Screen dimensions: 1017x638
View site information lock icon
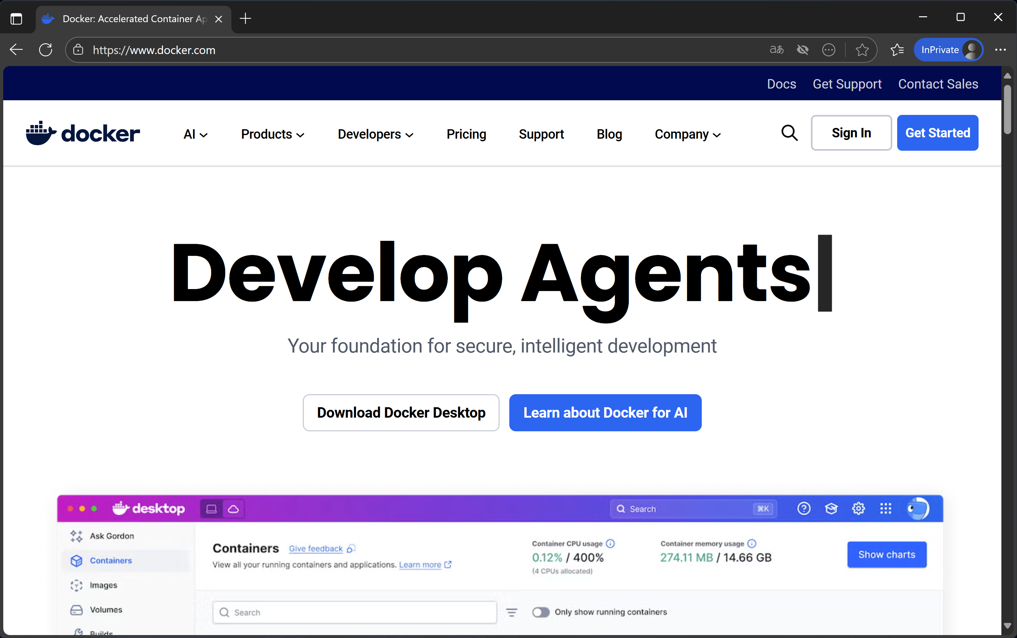[78, 50]
